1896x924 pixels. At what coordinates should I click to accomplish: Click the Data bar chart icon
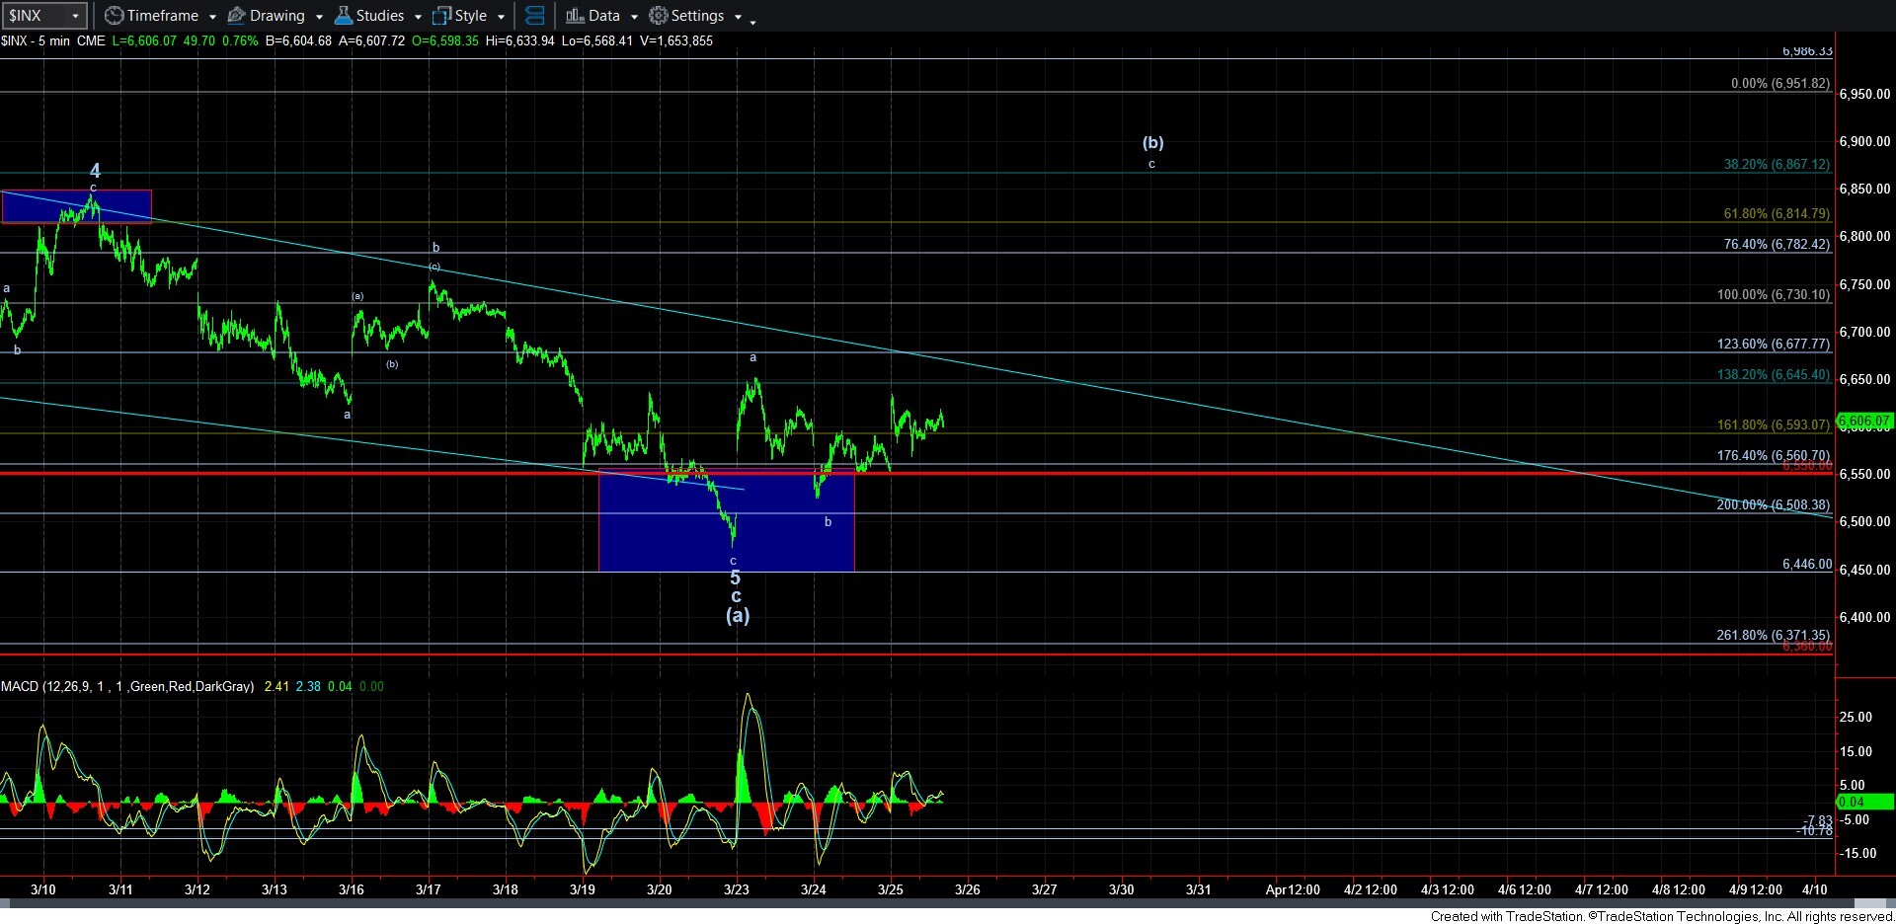pos(575,16)
